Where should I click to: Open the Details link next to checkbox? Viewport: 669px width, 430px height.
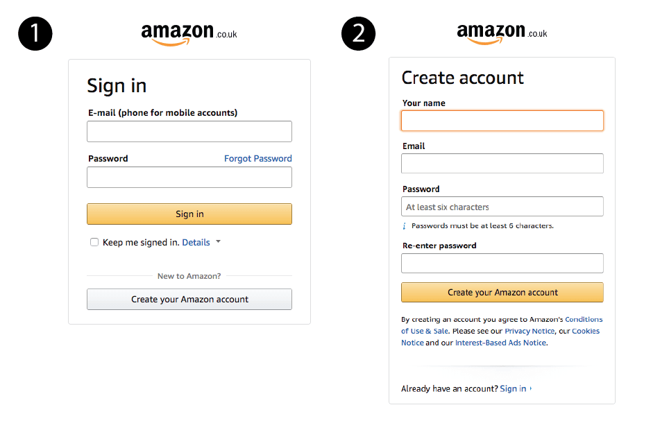click(196, 243)
